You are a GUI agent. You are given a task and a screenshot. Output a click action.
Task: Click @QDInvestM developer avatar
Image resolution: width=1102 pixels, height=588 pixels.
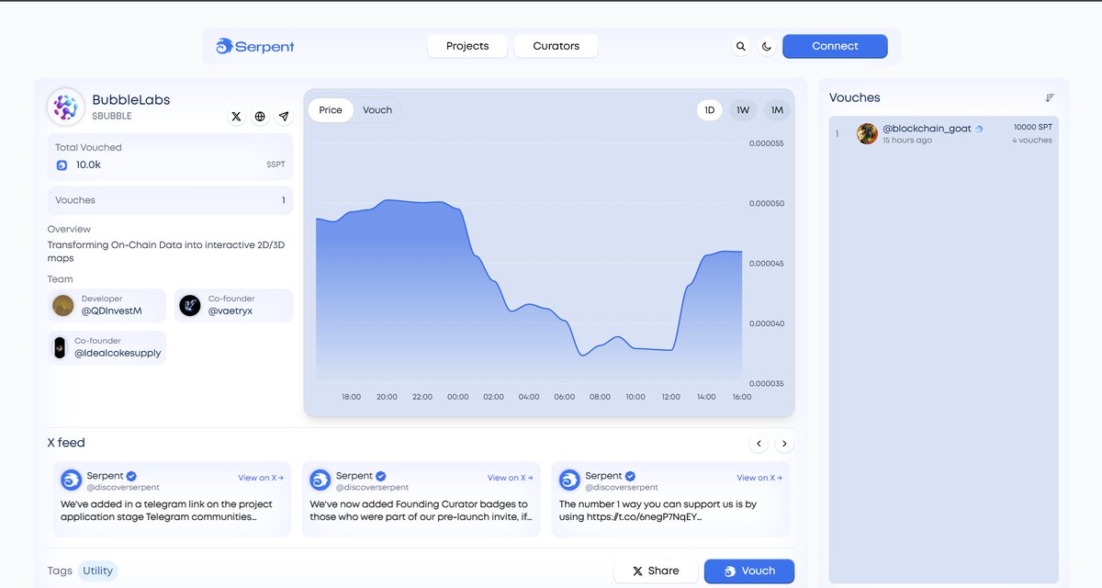(63, 306)
